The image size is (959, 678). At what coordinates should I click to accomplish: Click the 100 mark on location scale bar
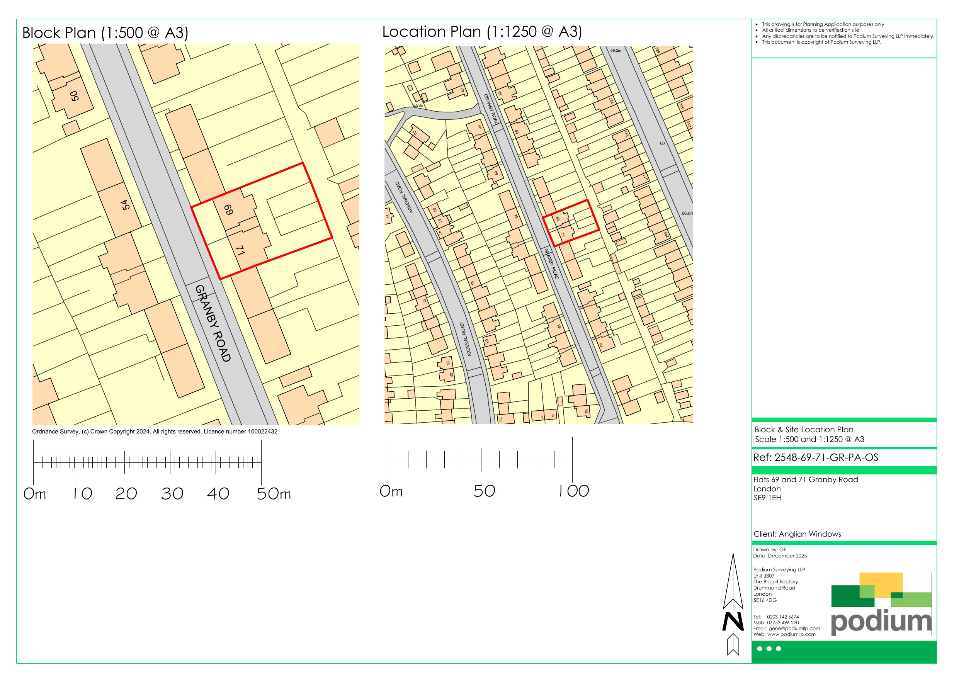tap(574, 491)
